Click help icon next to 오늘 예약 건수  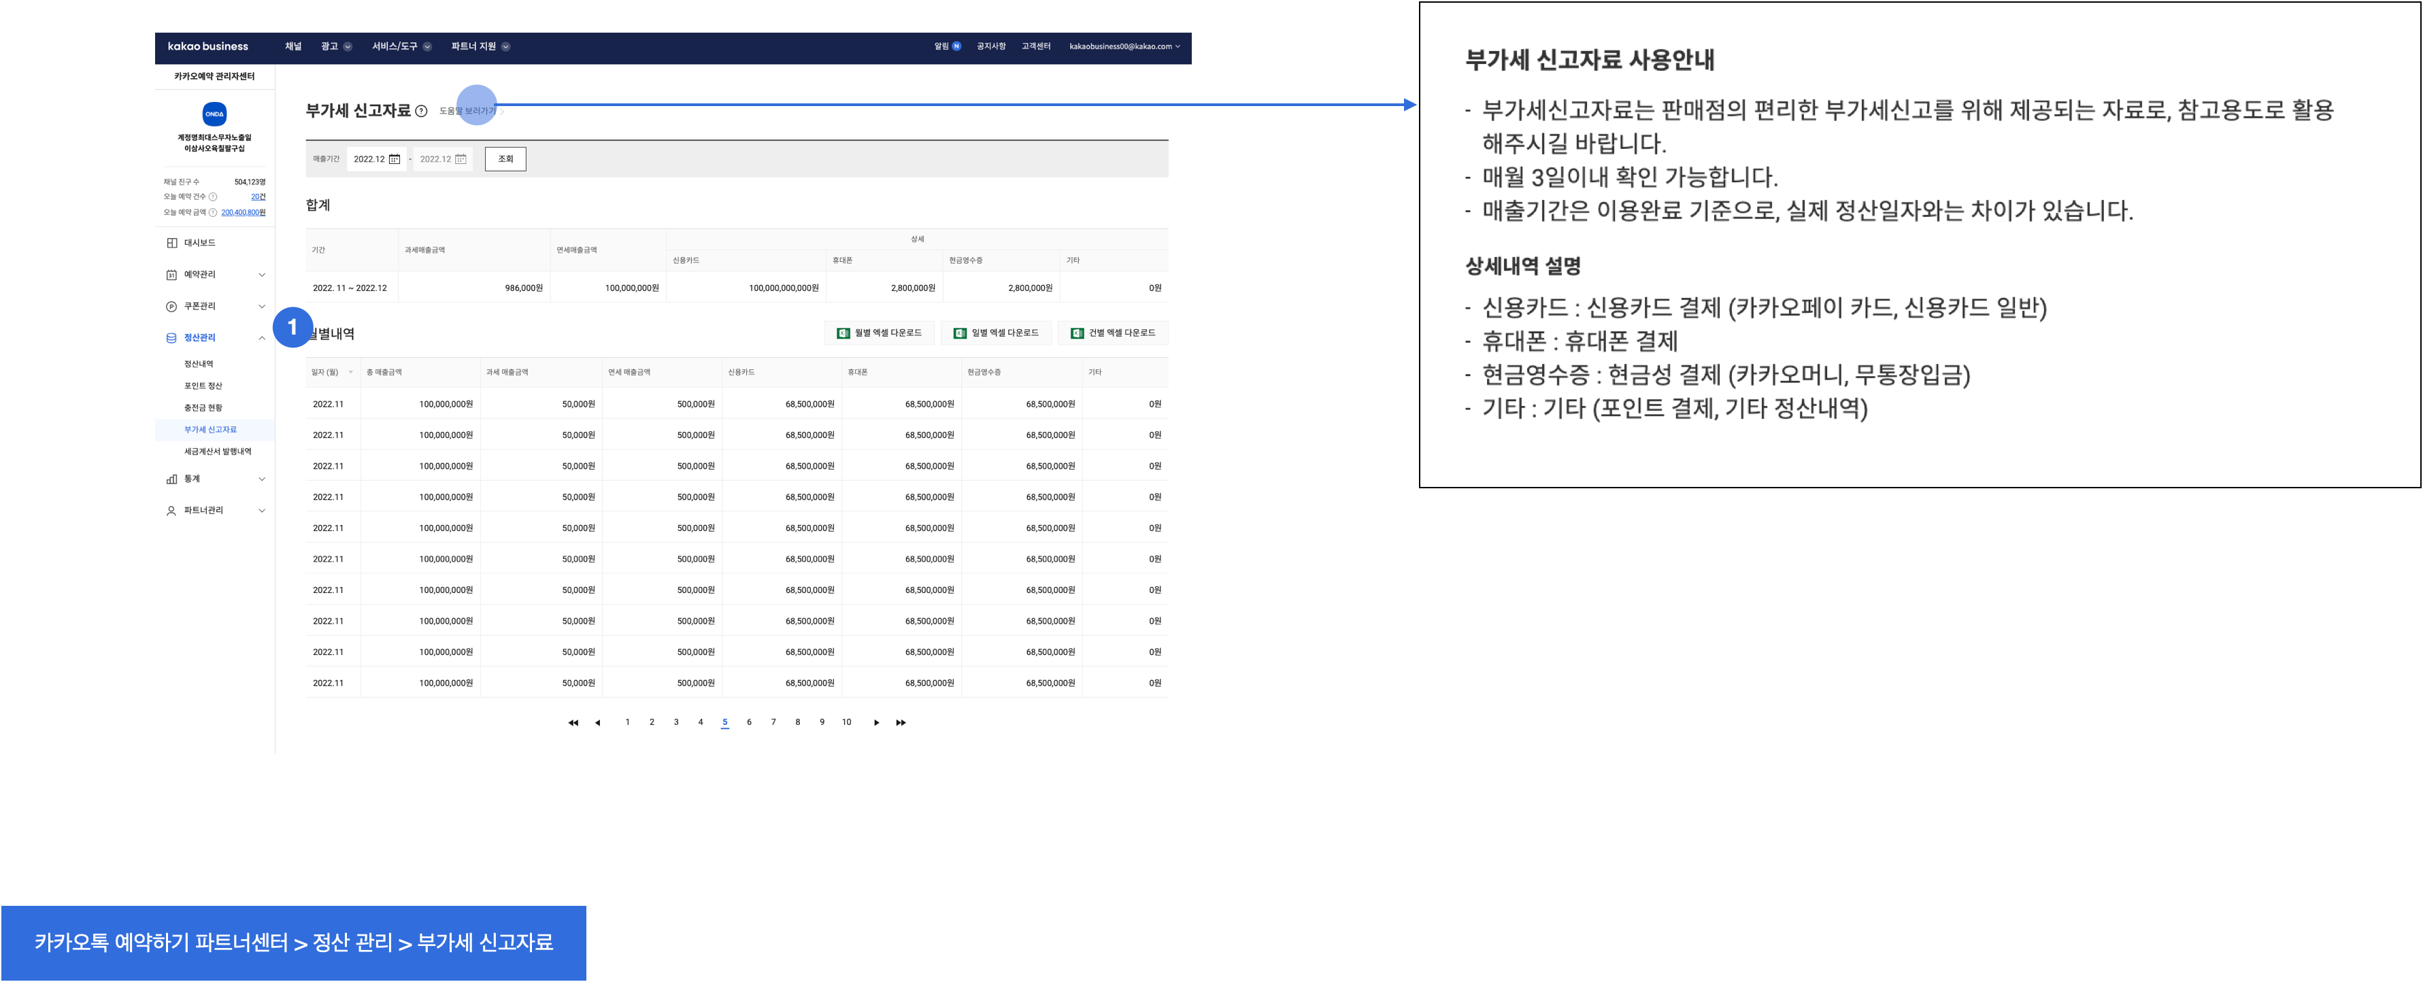213,197
